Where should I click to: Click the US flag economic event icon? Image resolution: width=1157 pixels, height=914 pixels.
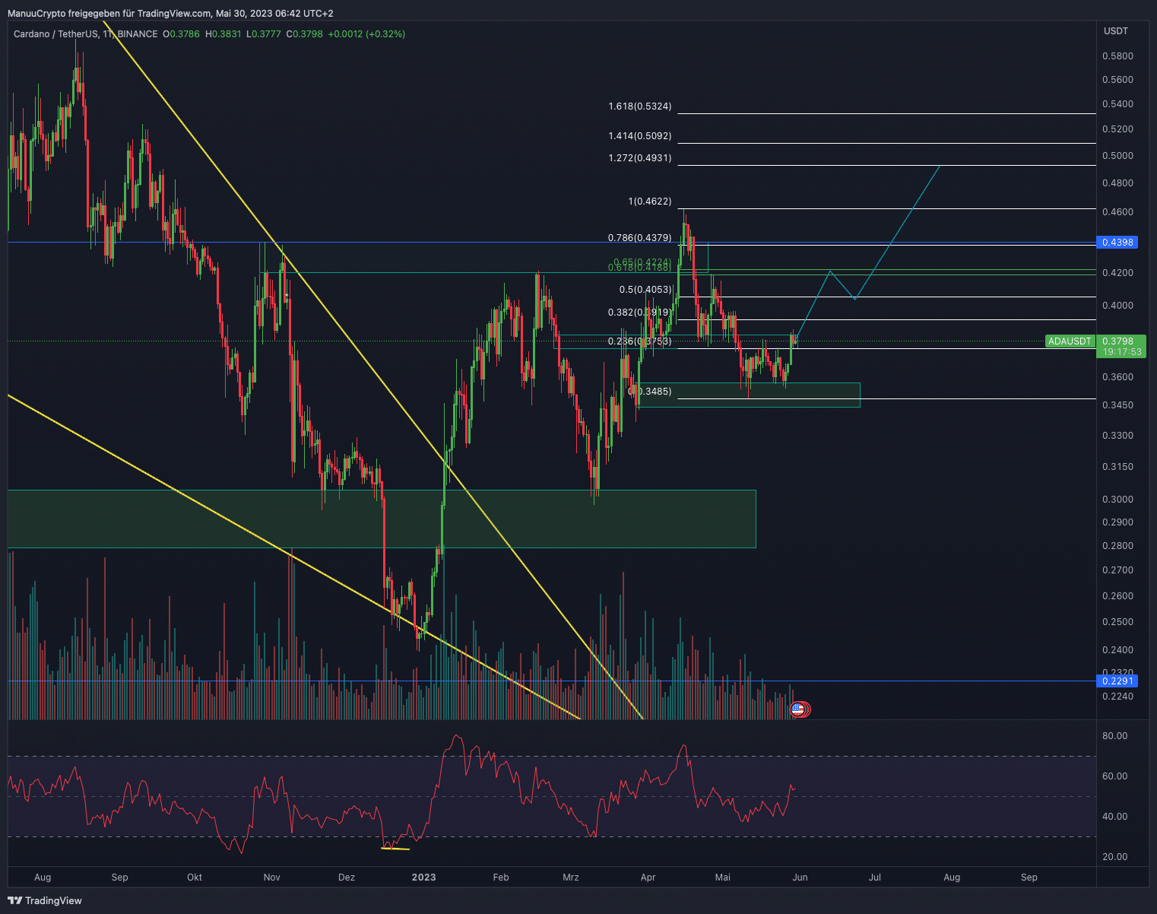tap(797, 709)
